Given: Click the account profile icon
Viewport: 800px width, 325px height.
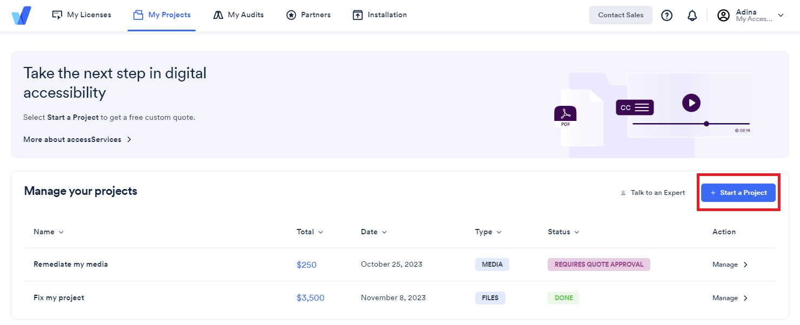Looking at the screenshot, I should coord(723,15).
